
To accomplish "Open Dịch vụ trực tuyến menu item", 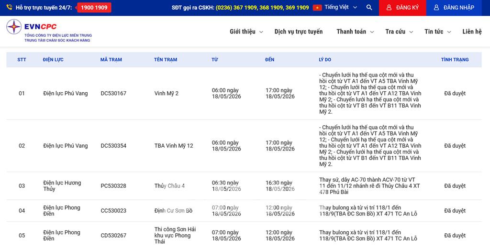I will (x=299, y=32).
